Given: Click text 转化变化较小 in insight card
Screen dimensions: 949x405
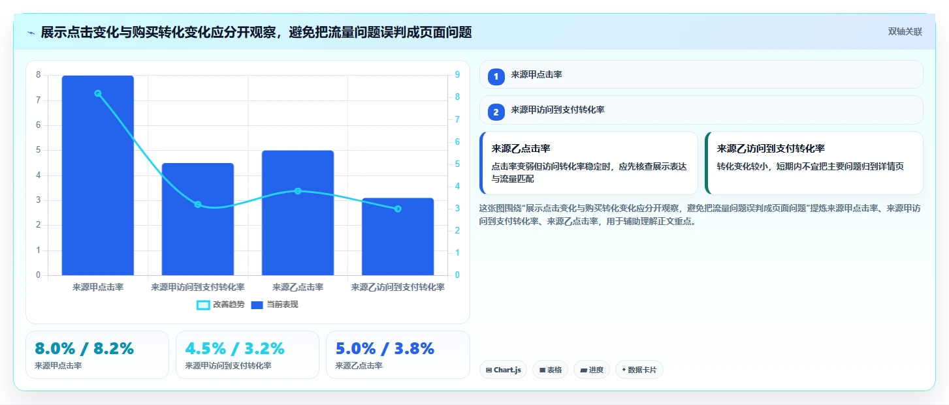Looking at the screenshot, I should [744, 166].
